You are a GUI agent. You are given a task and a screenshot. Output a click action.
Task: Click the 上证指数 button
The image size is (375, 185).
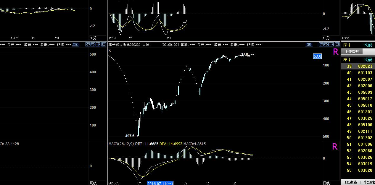(x=352, y=52)
